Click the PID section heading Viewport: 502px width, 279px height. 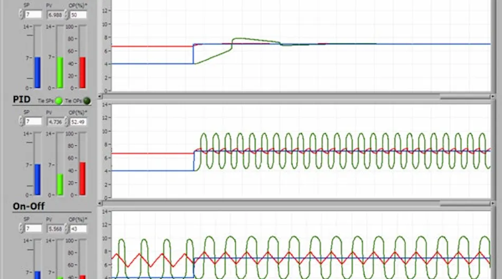coord(22,99)
